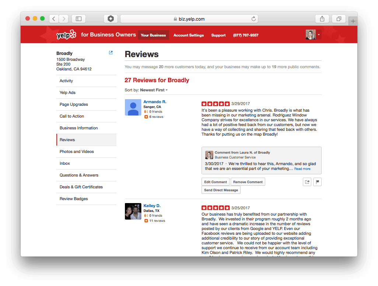Open Account Settings
Screen dimensions: 378x286
pyautogui.click(x=189, y=35)
